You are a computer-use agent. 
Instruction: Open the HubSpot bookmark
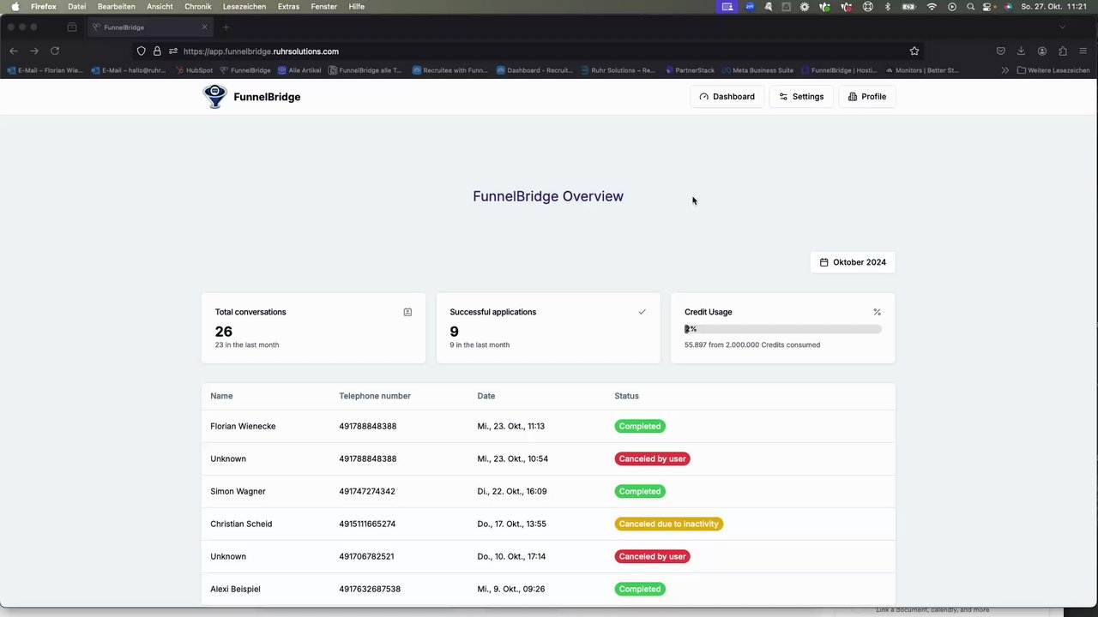193,70
